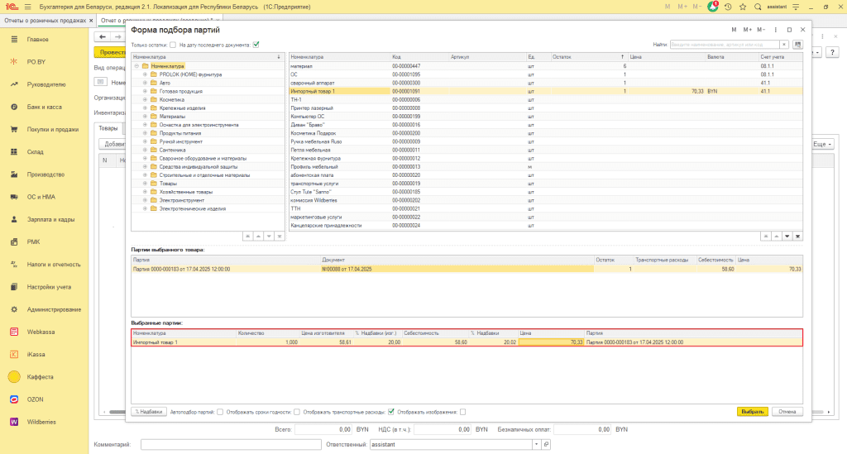Expand PROLOK (HOME) фурнитура folder
The image size is (847, 454).
145,74
